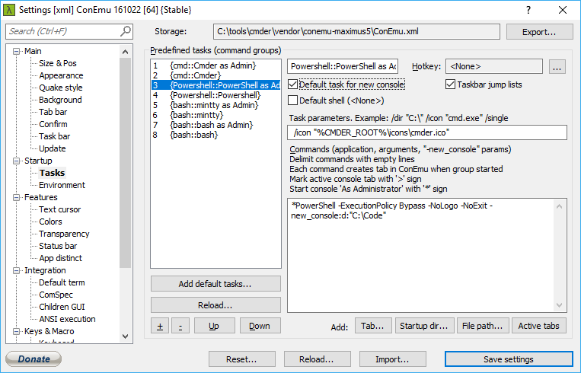581x373 pixels.
Task: Select task {Powershell::PowerShell as Admin} row 3
Action: point(215,85)
